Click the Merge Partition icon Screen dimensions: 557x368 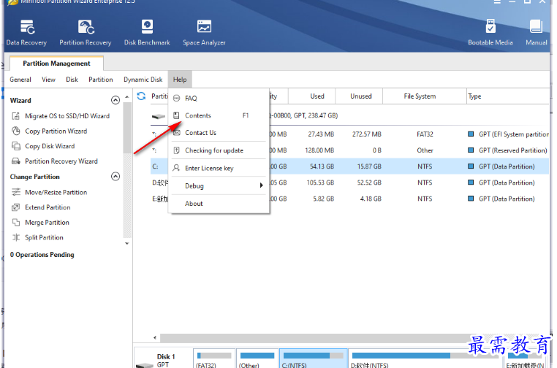tap(15, 223)
